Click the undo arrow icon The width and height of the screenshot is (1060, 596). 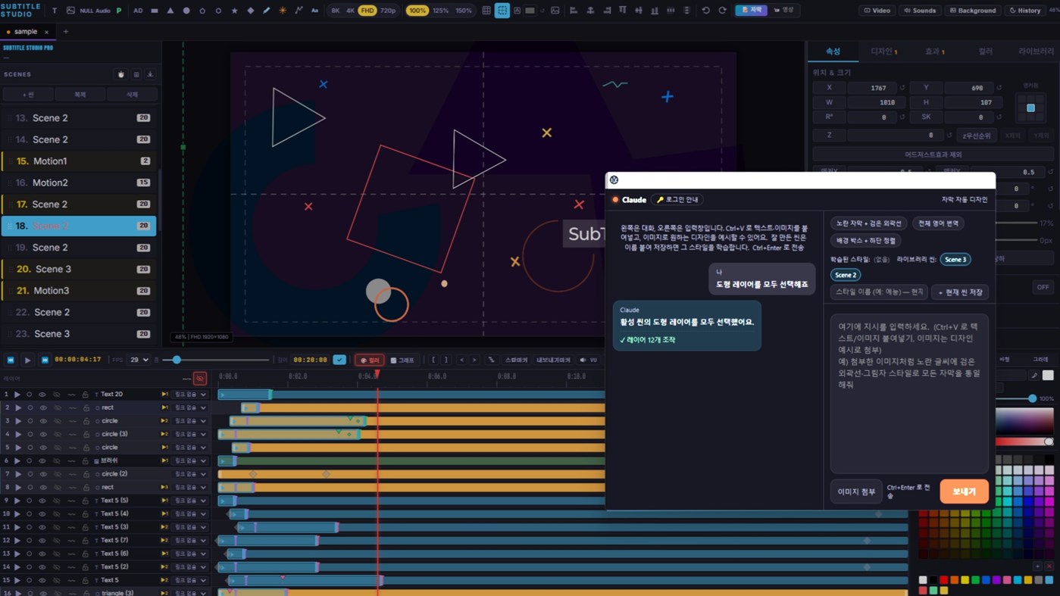(x=706, y=11)
